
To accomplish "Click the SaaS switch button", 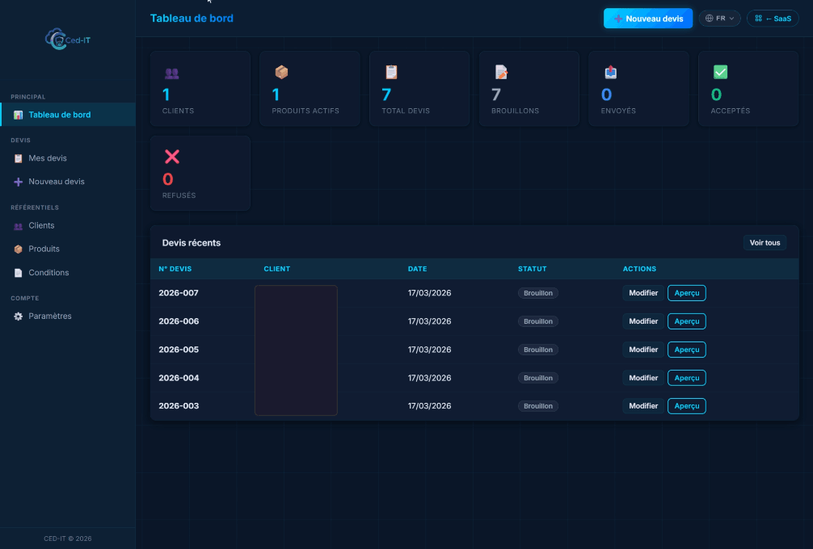I will coord(773,18).
